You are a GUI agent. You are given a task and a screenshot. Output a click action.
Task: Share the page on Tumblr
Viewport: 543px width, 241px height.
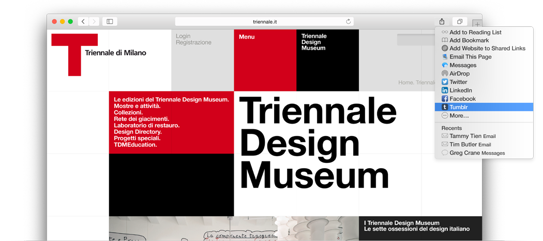[x=484, y=107]
